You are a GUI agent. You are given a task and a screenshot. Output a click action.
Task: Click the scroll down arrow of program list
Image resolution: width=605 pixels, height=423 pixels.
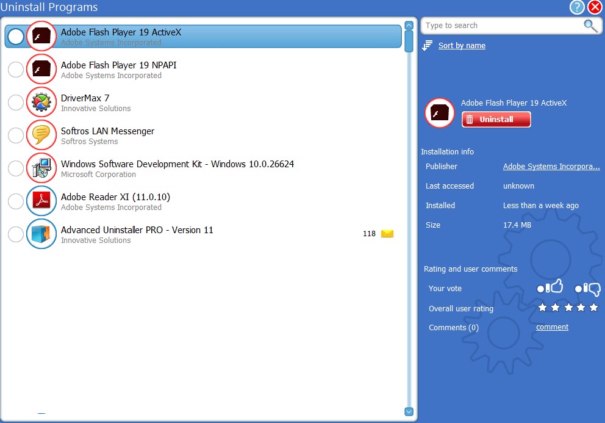(409, 412)
